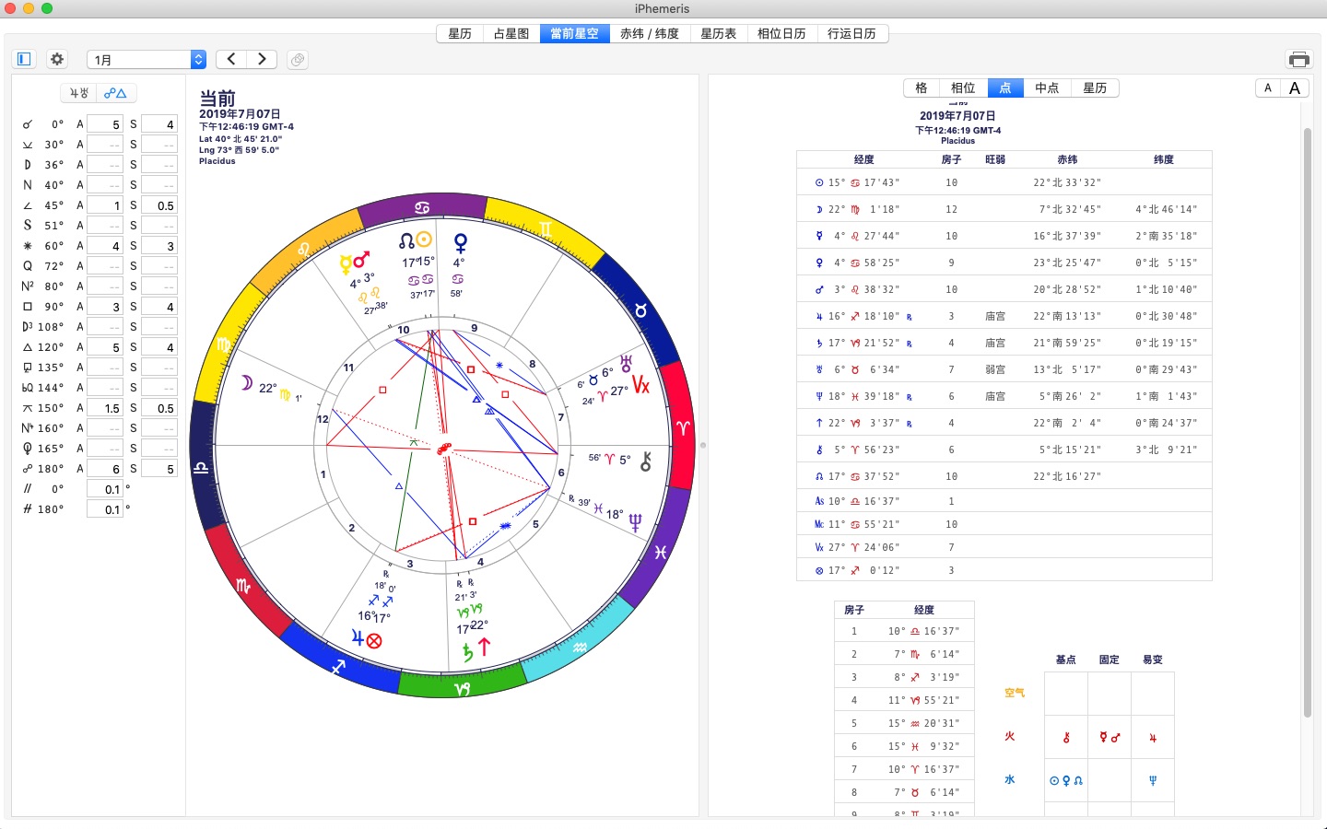Click the conjunction 0° A orb field
Screen dimensions: 1327x829
coord(105,124)
